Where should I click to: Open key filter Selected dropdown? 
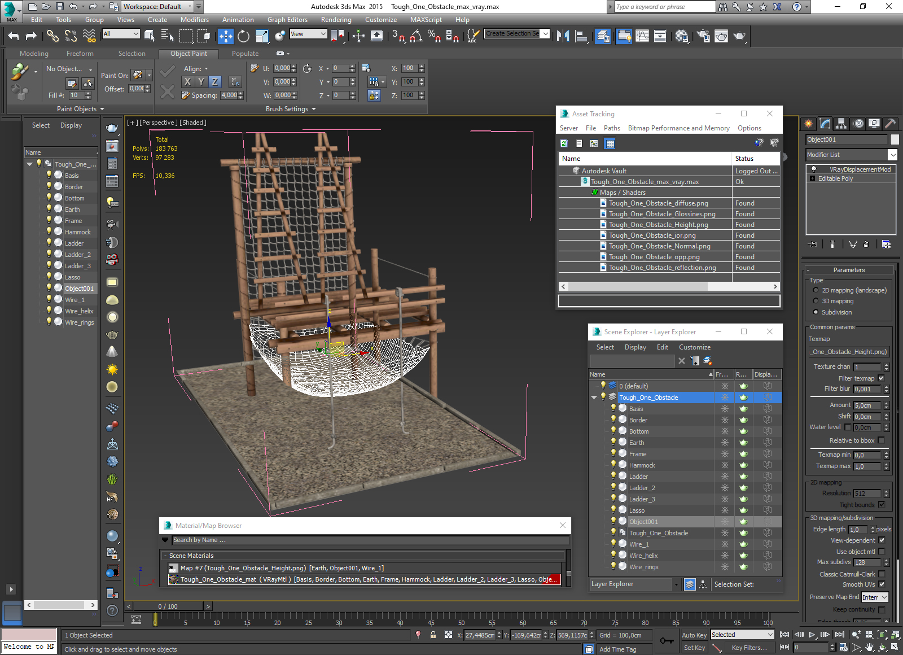(x=742, y=635)
